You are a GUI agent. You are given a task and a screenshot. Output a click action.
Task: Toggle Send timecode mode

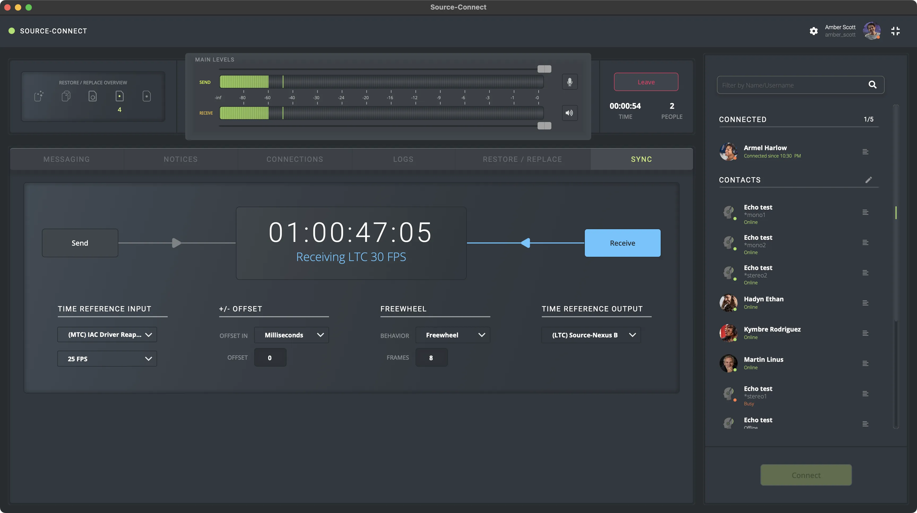(80, 243)
